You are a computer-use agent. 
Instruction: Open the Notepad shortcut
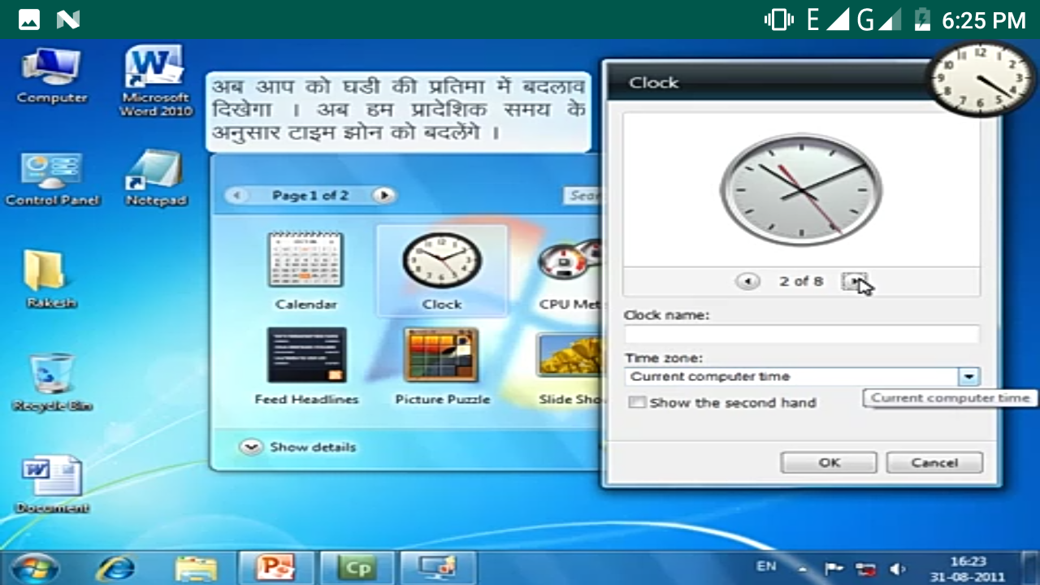[x=156, y=178]
